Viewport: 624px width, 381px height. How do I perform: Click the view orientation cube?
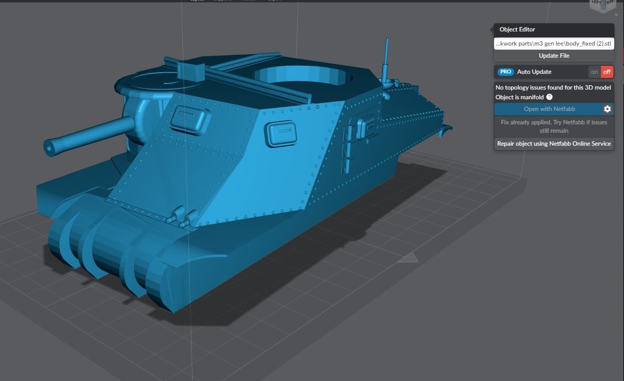[603, 6]
